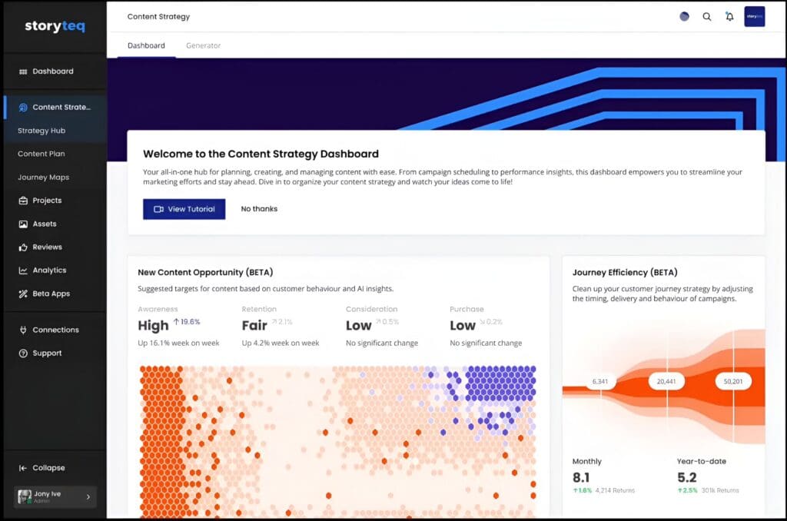Click the Dashboard grid icon in sidebar
The height and width of the screenshot is (521, 787).
coord(23,71)
